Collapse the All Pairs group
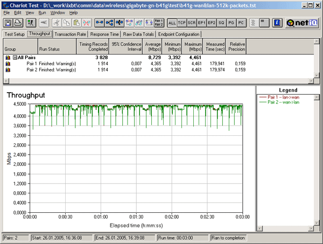This screenshot has width=323, height=244. click(15, 57)
